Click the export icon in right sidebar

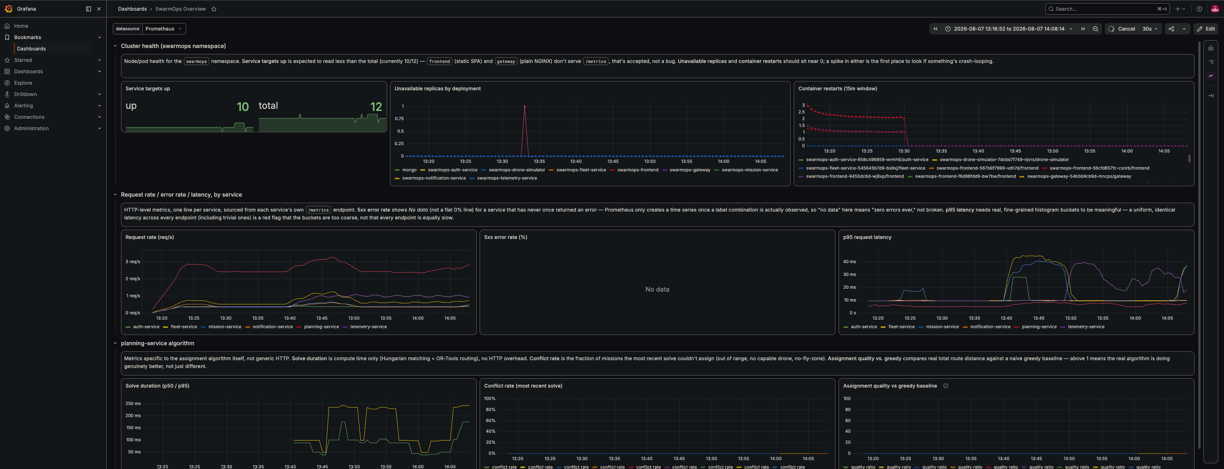click(1211, 48)
